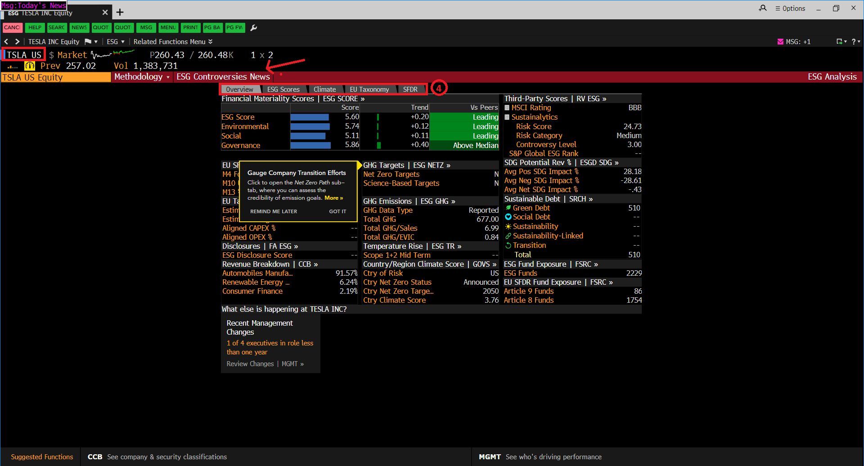Click the Sustainability-Linked chain icon
Viewport: 864px width, 466px height.
tap(508, 236)
